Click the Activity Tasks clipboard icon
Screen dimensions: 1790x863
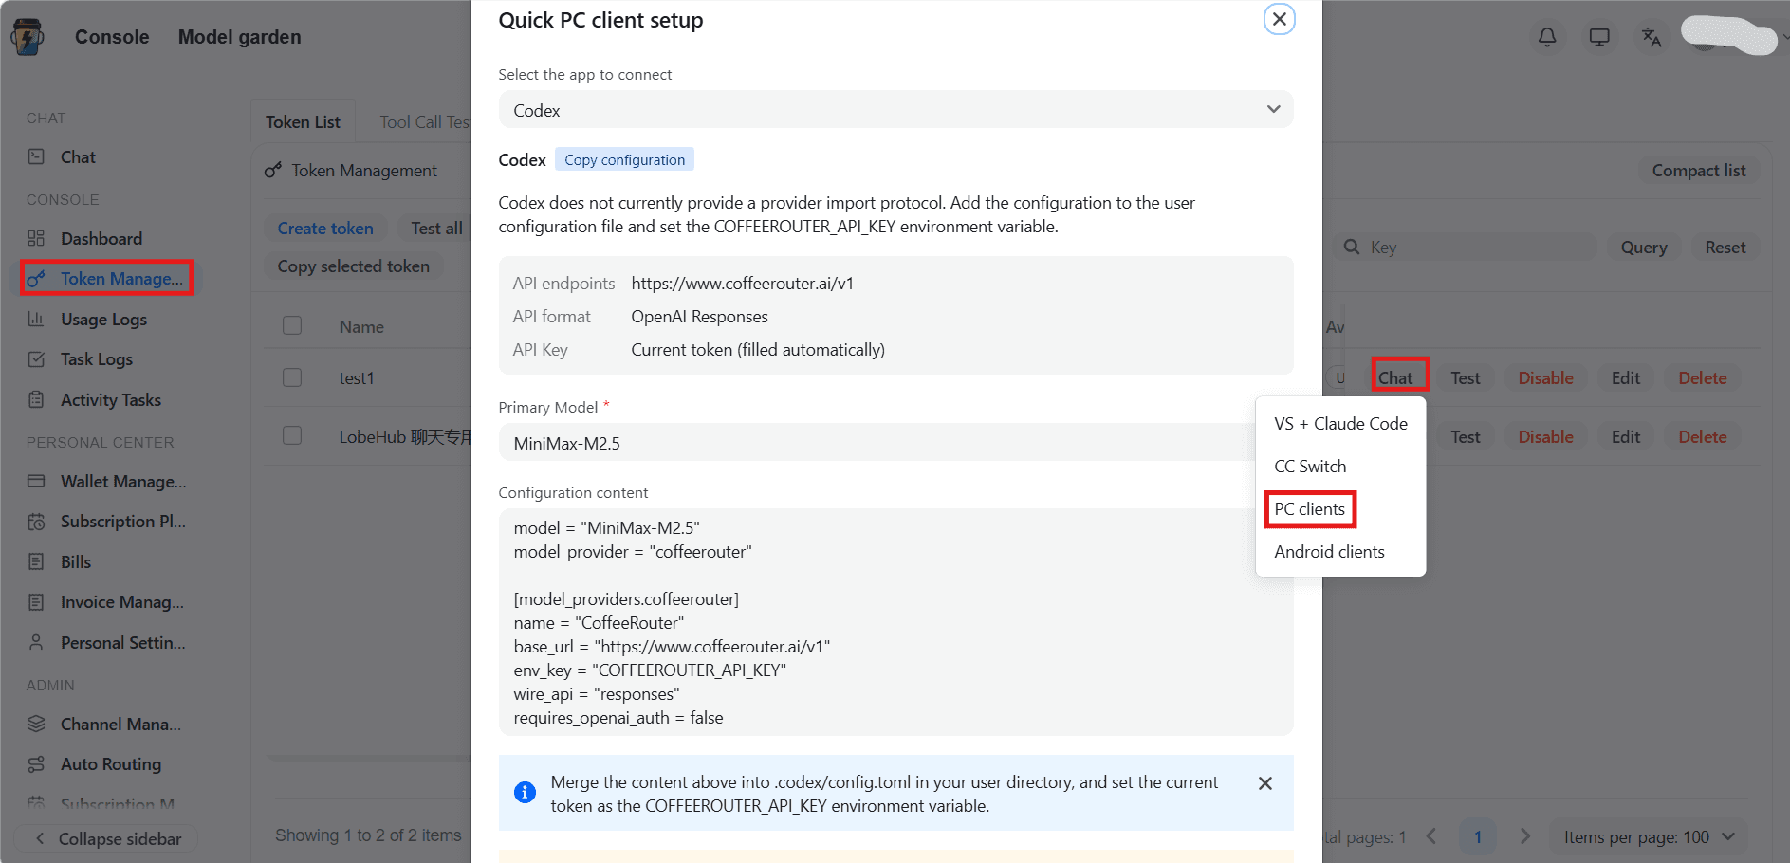point(36,399)
